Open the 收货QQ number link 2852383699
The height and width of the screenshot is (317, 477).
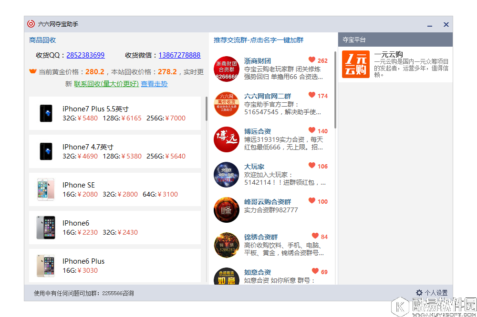click(x=85, y=55)
